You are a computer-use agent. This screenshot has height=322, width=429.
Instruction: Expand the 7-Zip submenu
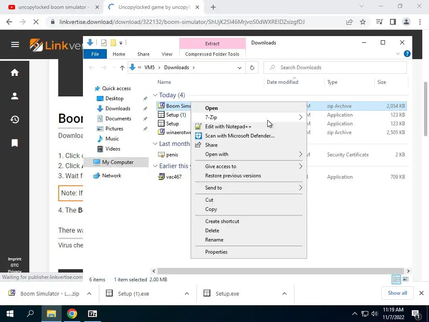coord(249,117)
